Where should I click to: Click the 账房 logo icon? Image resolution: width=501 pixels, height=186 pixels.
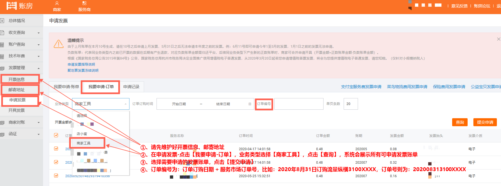click(x=11, y=6)
